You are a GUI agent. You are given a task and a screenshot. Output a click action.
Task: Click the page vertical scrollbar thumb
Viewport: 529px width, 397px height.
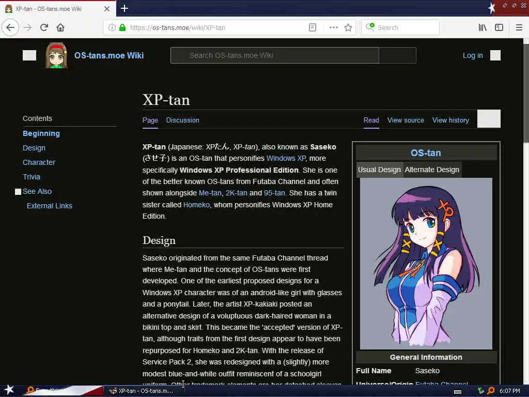click(x=526, y=93)
